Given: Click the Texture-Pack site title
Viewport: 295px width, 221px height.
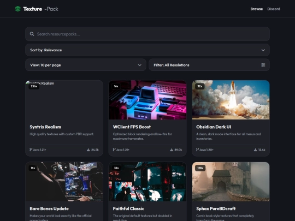Looking at the screenshot, I should [40, 9].
